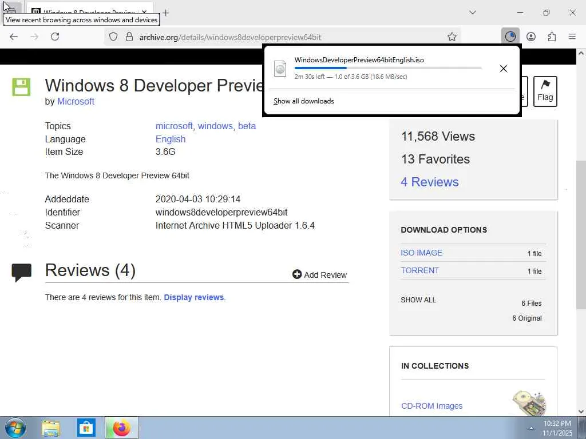Click the 6 Files text
The height and width of the screenshot is (439, 586).
click(x=532, y=304)
